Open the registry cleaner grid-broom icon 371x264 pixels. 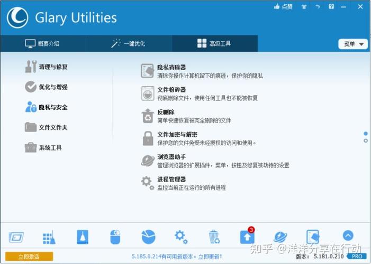[49, 237]
